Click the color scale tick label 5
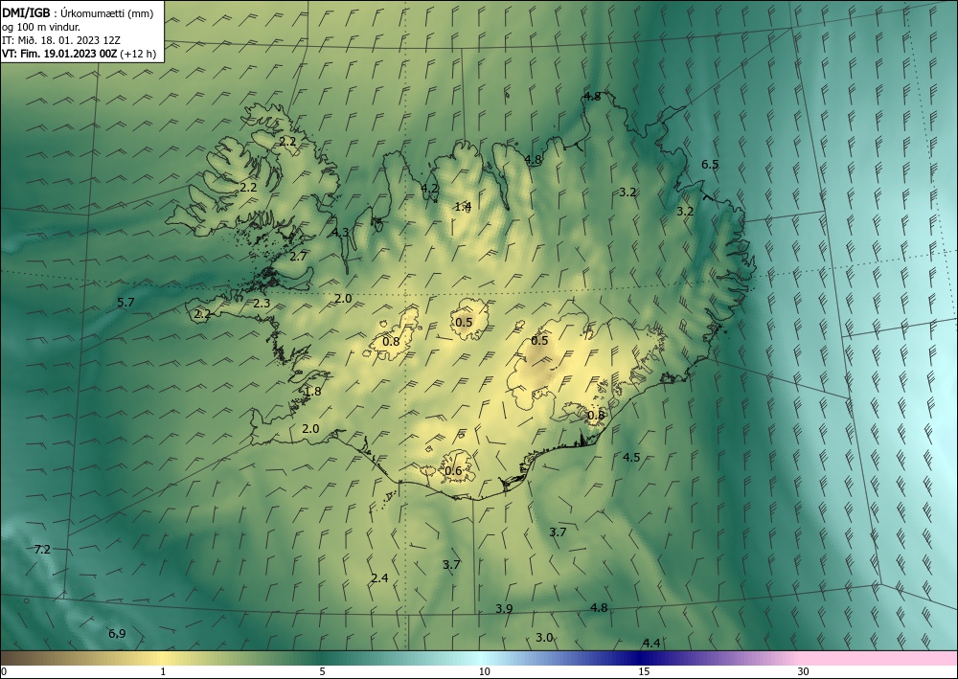The width and height of the screenshot is (958, 679). 322,672
